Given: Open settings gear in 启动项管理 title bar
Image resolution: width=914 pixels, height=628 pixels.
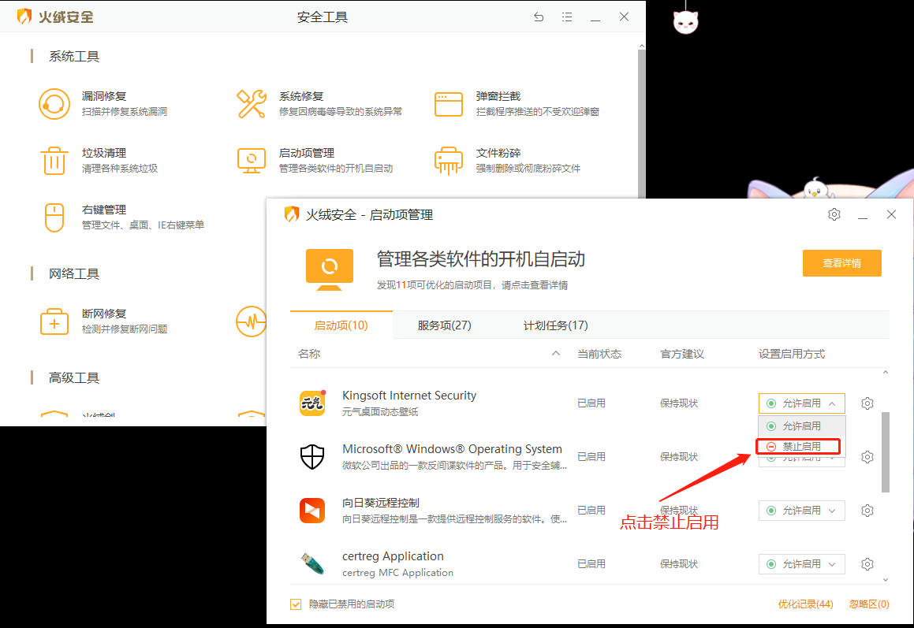Looking at the screenshot, I should click(834, 214).
